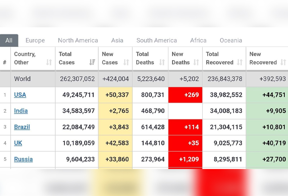The height and width of the screenshot is (196, 288).
Task: Click the sort arrows beside New Cases
Action: pyautogui.click(x=126, y=62)
